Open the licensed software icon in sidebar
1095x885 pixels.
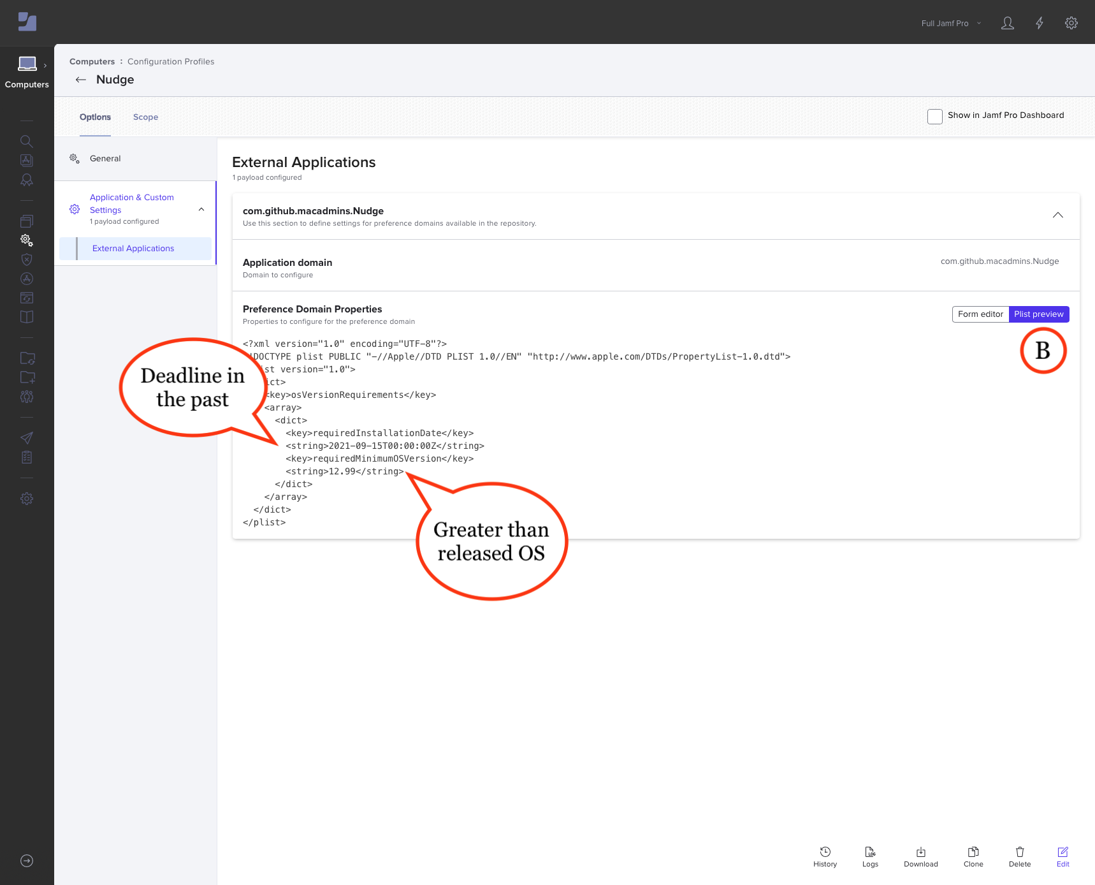click(27, 161)
